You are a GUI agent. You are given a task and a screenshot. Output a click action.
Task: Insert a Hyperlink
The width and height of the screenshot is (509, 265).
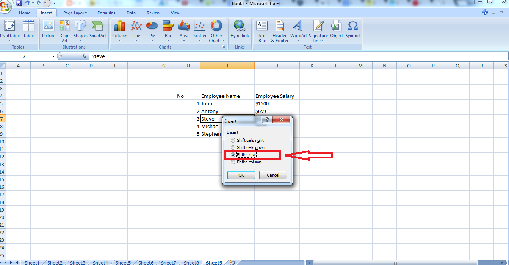tap(240, 30)
